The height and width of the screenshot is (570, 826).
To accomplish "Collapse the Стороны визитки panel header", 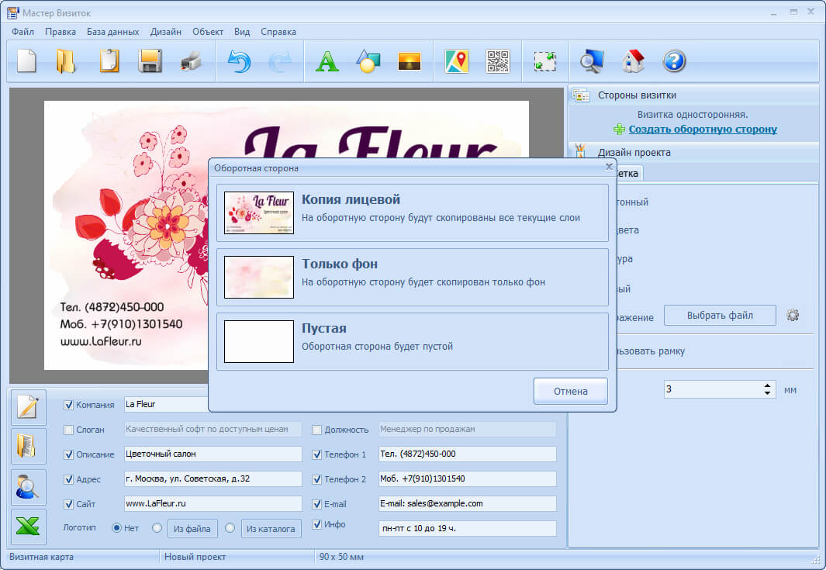I will tap(636, 95).
